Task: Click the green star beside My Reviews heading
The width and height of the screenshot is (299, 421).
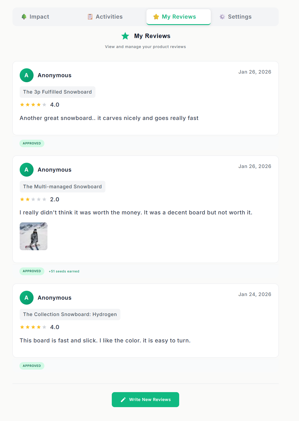Action: tap(125, 36)
